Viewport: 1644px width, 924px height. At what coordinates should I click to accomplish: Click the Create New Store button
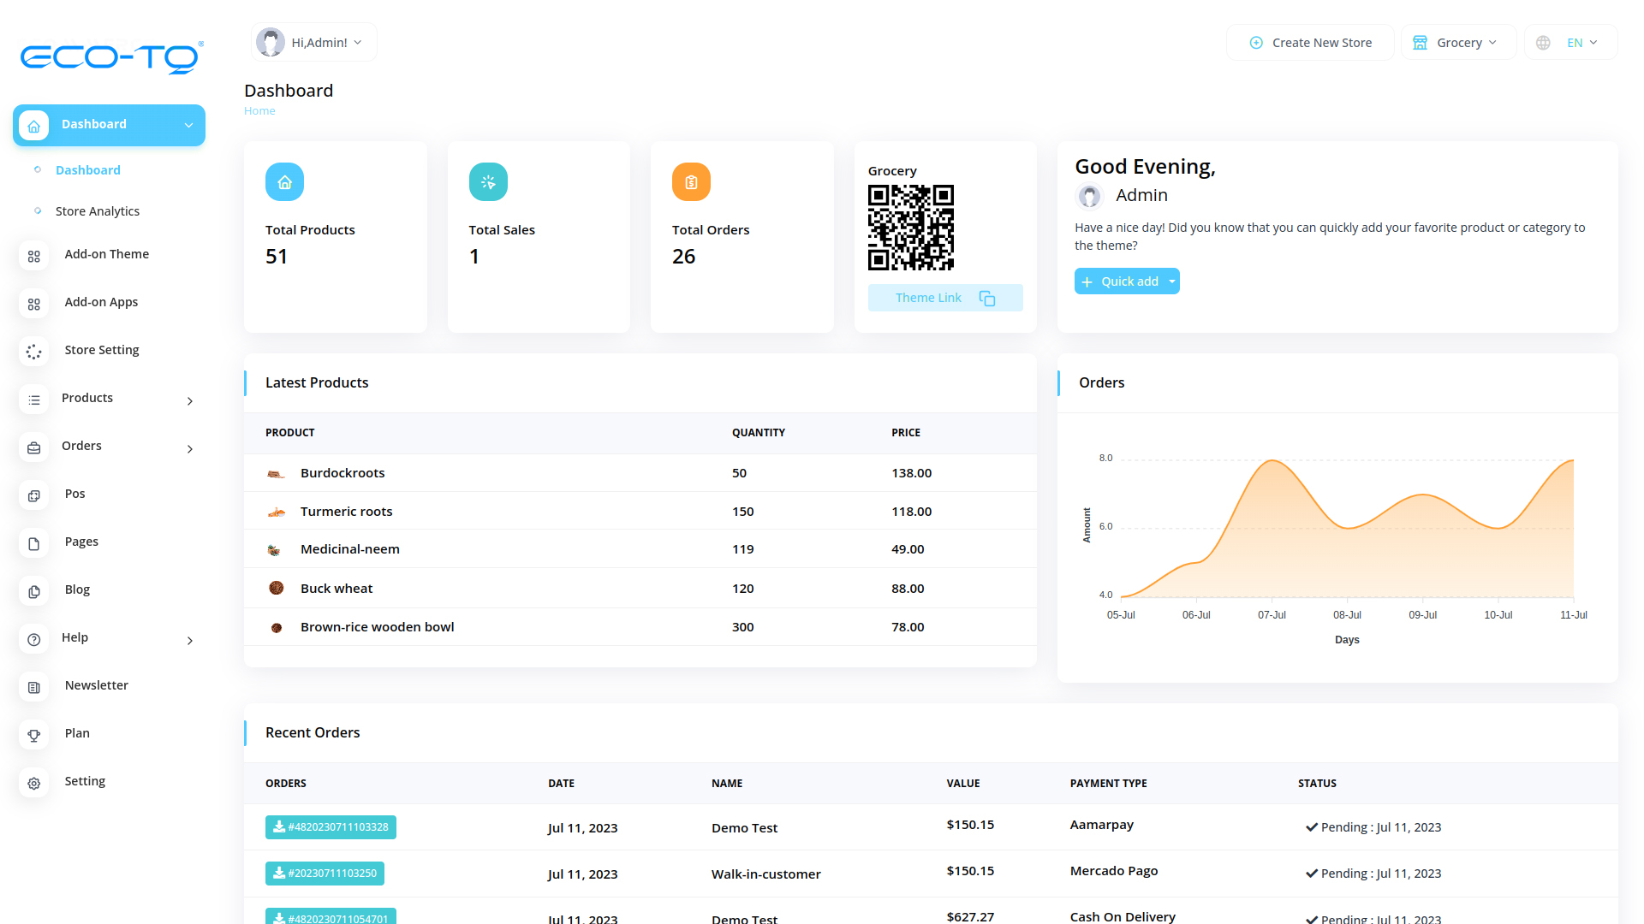(1310, 43)
